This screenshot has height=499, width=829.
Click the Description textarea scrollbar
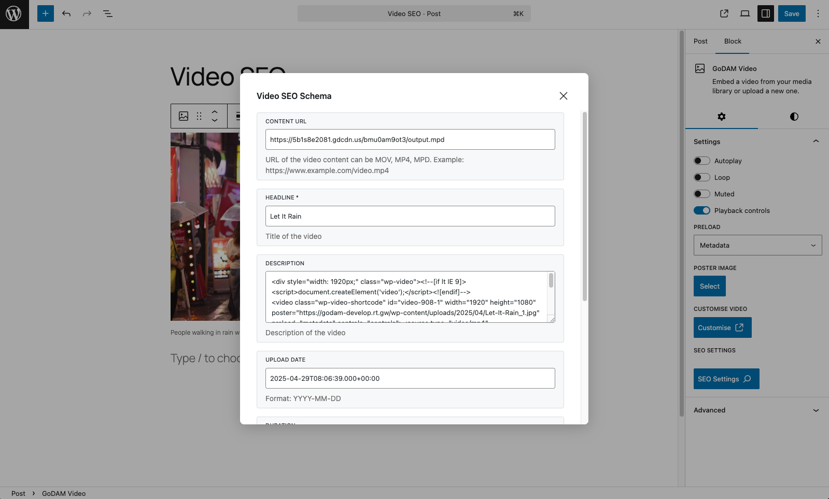(x=551, y=280)
